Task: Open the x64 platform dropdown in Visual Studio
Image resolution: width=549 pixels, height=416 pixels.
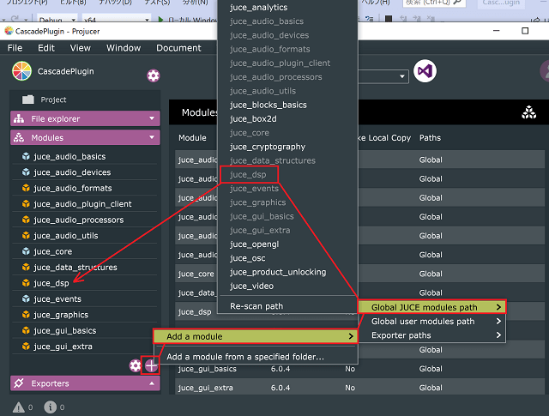Action: point(117,20)
